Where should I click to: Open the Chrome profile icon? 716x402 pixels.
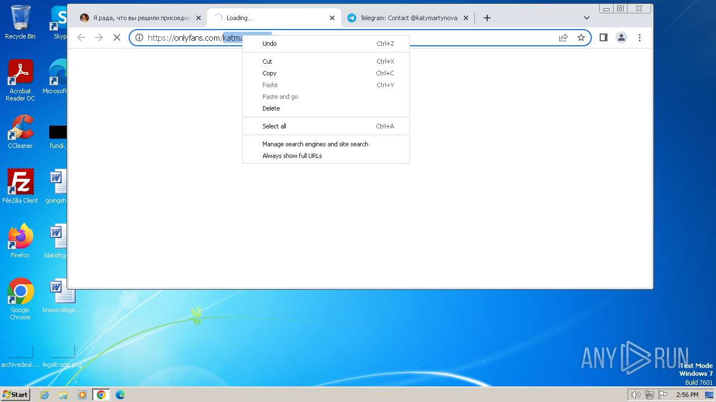click(x=621, y=37)
